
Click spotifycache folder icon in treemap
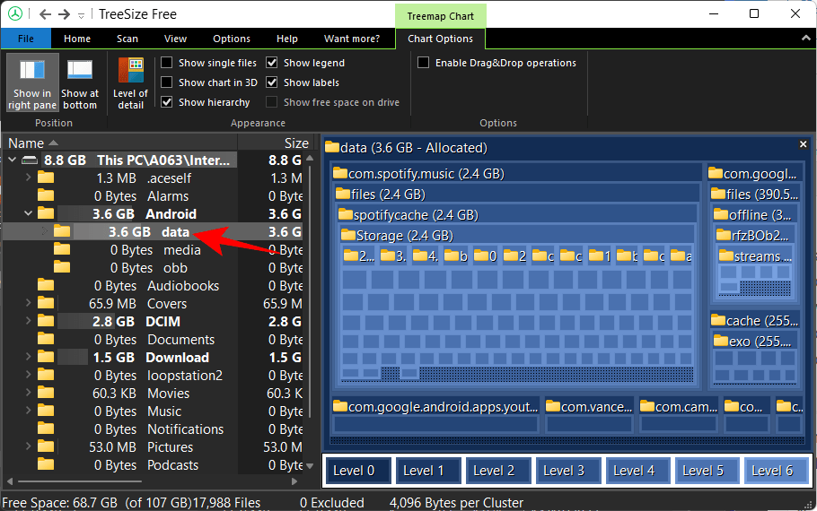click(346, 214)
